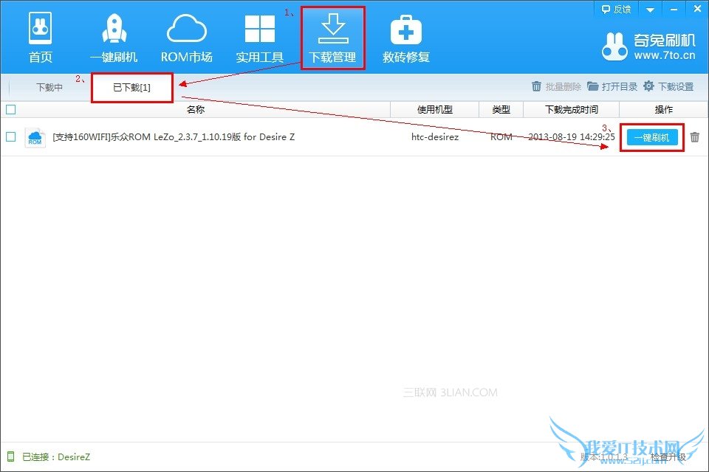Viewport: 709px width, 472px height.
Task: Expand the title bar dropdown menu arrow
Action: 650,10
